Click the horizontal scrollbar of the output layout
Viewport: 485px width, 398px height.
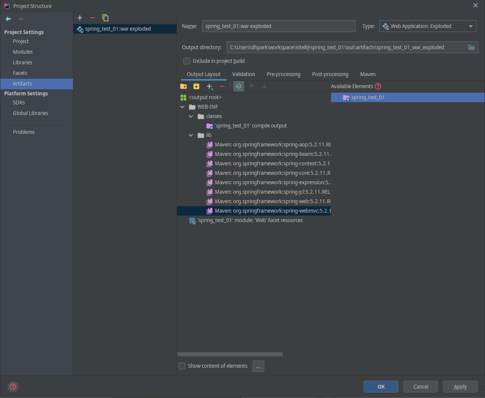click(230, 354)
